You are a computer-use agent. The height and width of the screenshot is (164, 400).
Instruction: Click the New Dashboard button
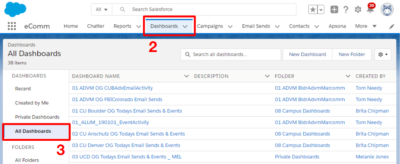coord(307,54)
